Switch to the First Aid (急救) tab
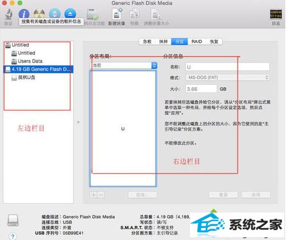This screenshot has width=287, height=240. [x=147, y=41]
